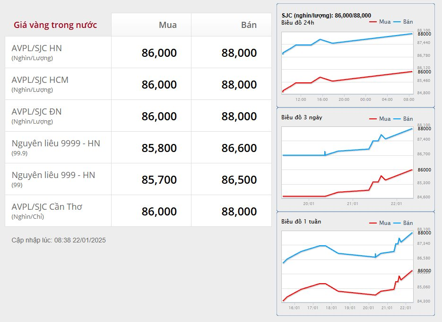
Task: Toggle the Bán legend in 1-week chart
Action: click(x=403, y=223)
